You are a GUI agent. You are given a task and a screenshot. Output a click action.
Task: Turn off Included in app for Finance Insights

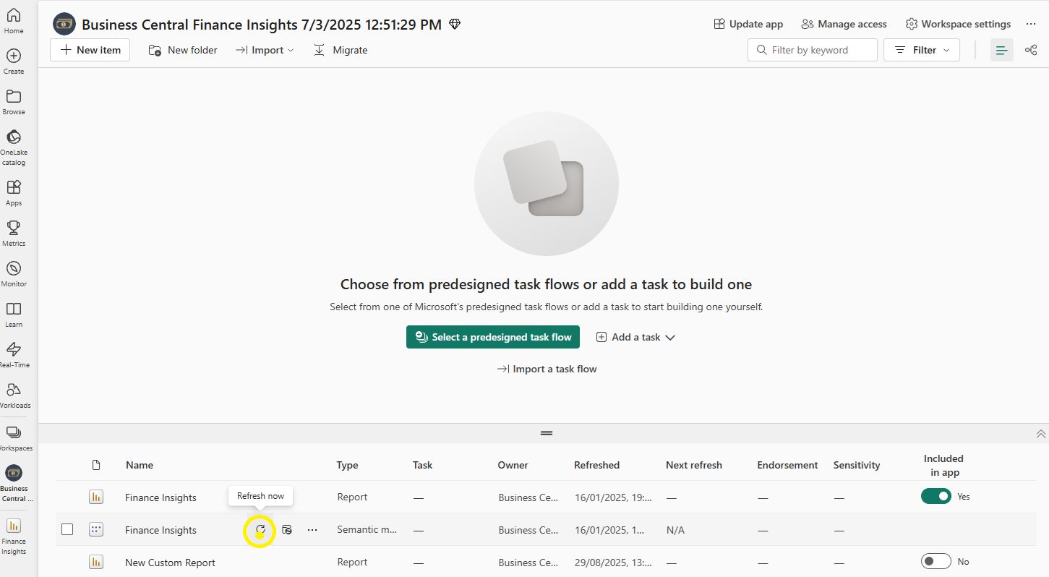click(936, 496)
